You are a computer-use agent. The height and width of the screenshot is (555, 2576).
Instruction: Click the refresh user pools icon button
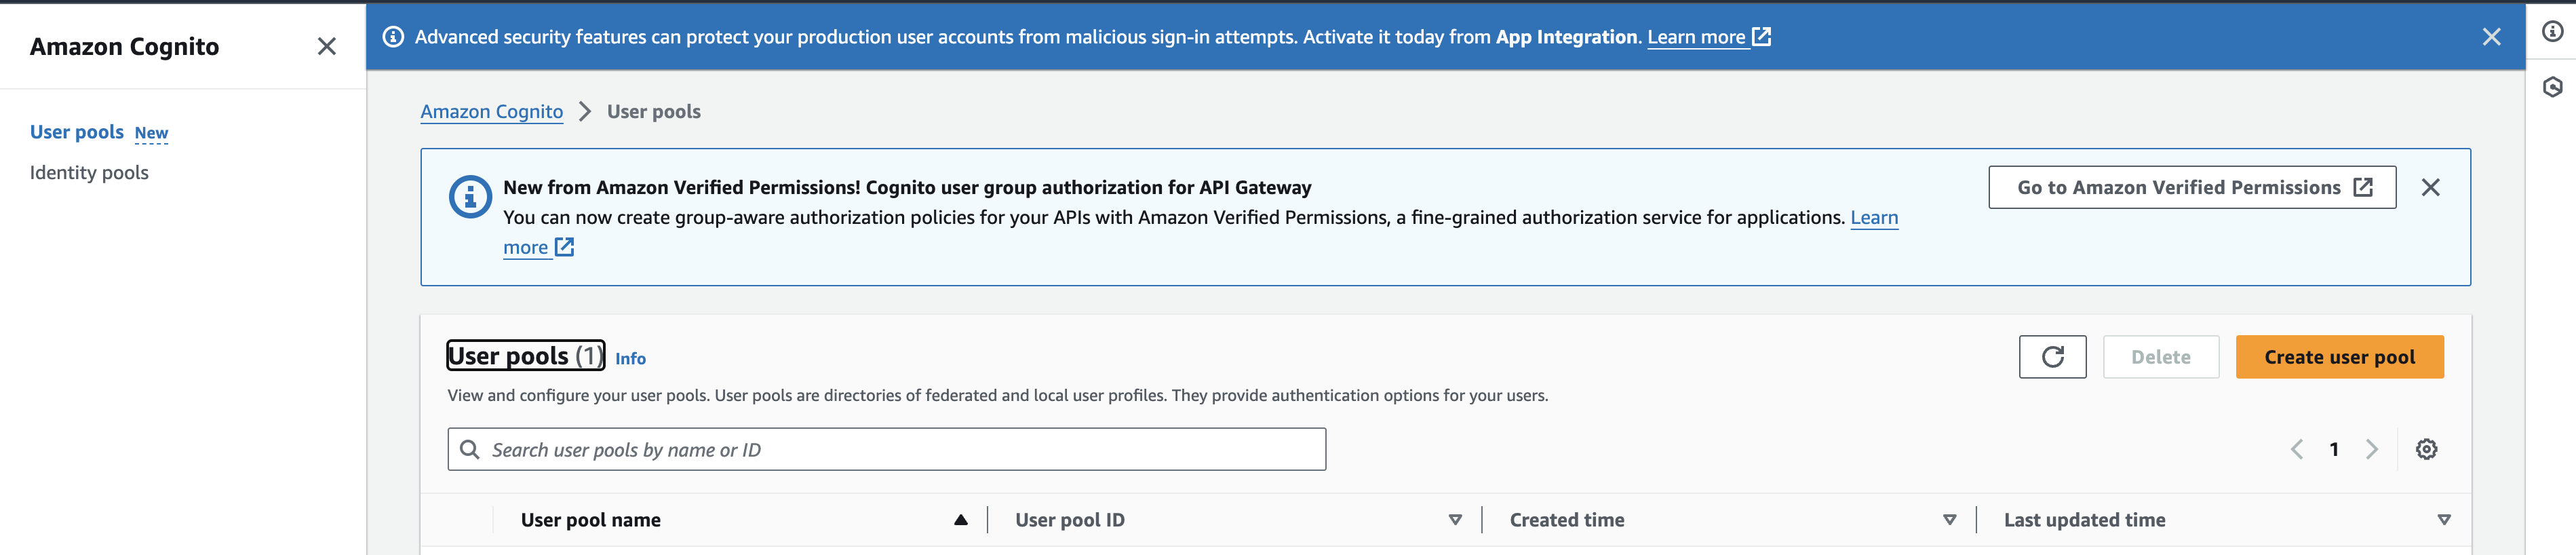tap(2051, 357)
